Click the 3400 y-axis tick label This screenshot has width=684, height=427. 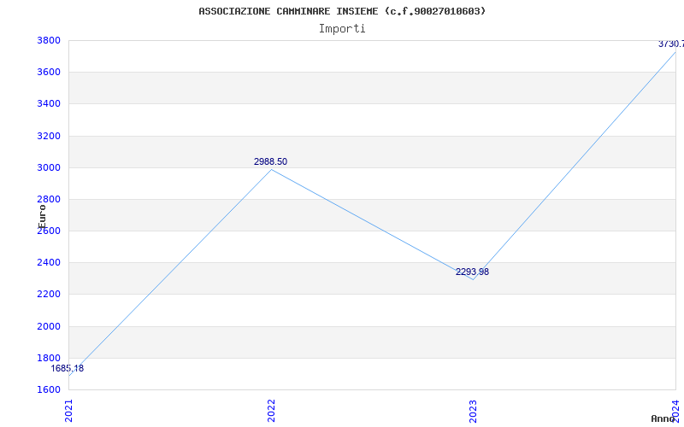click(x=49, y=103)
